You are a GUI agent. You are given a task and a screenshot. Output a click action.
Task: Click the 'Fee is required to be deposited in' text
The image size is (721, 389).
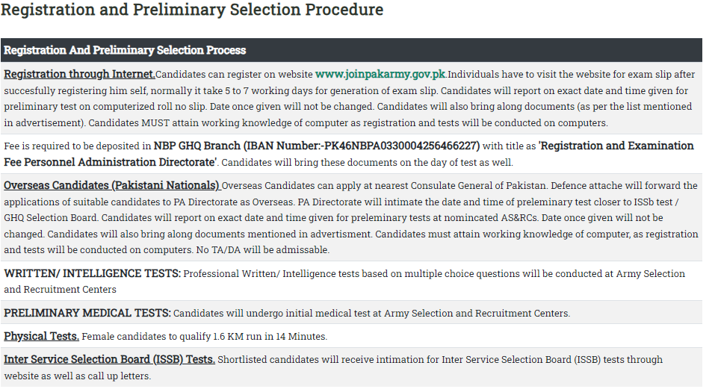(77, 146)
